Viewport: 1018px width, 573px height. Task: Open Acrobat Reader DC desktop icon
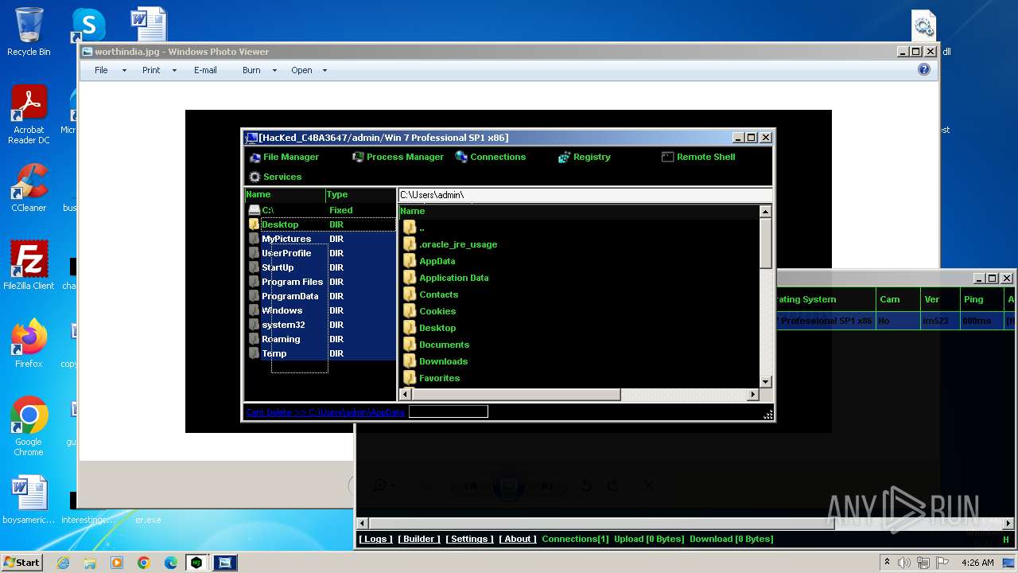pos(29,115)
